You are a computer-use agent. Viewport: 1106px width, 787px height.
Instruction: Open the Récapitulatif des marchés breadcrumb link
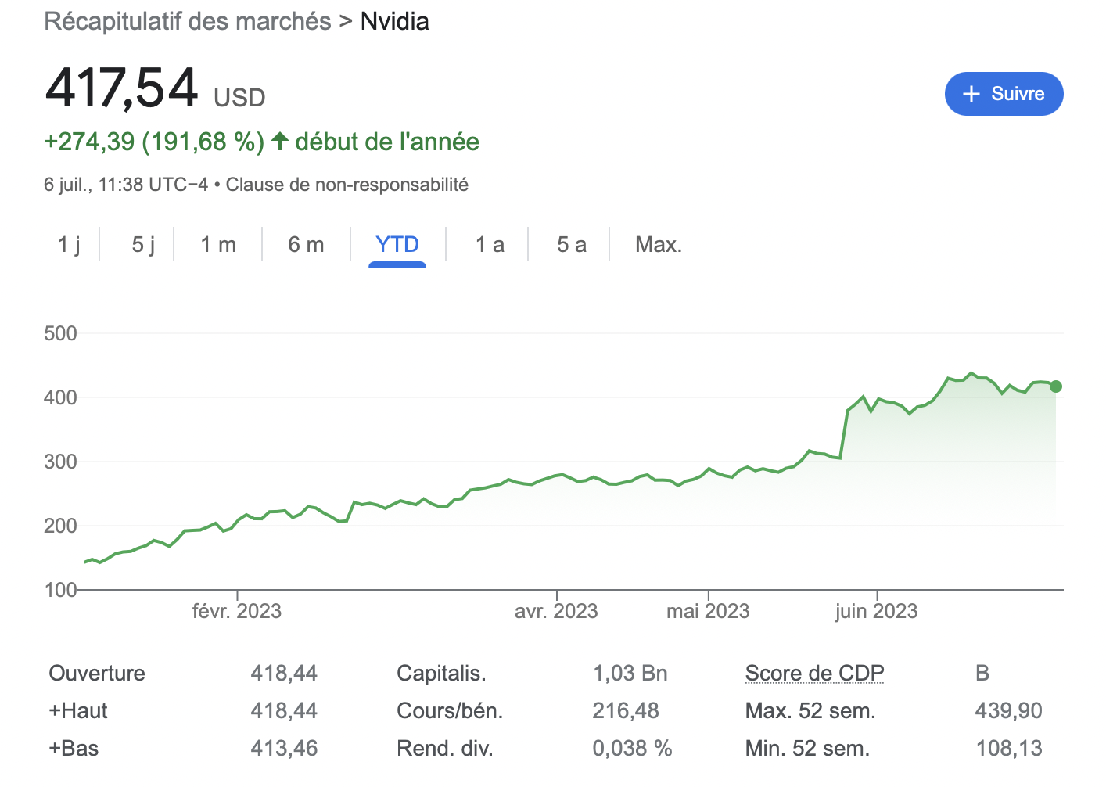(x=188, y=21)
